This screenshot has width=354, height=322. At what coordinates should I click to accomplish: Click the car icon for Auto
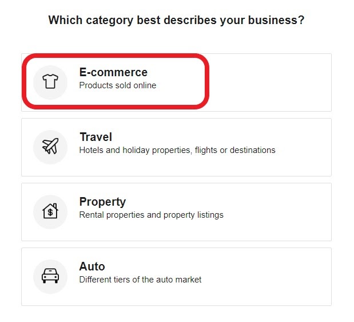(x=50, y=276)
